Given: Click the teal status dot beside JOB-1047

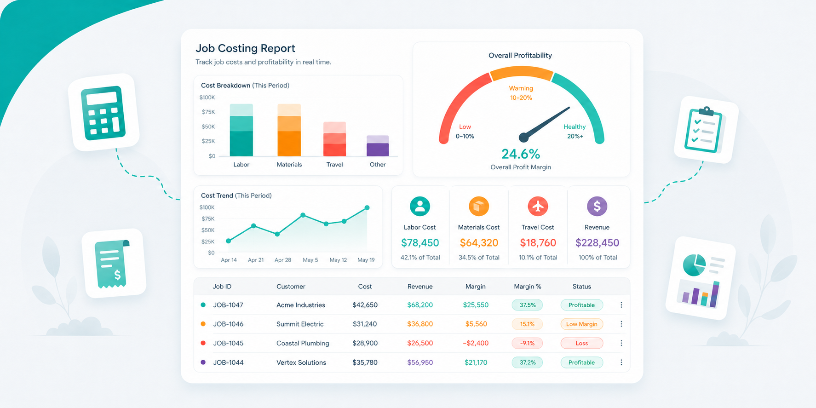Looking at the screenshot, I should [203, 305].
